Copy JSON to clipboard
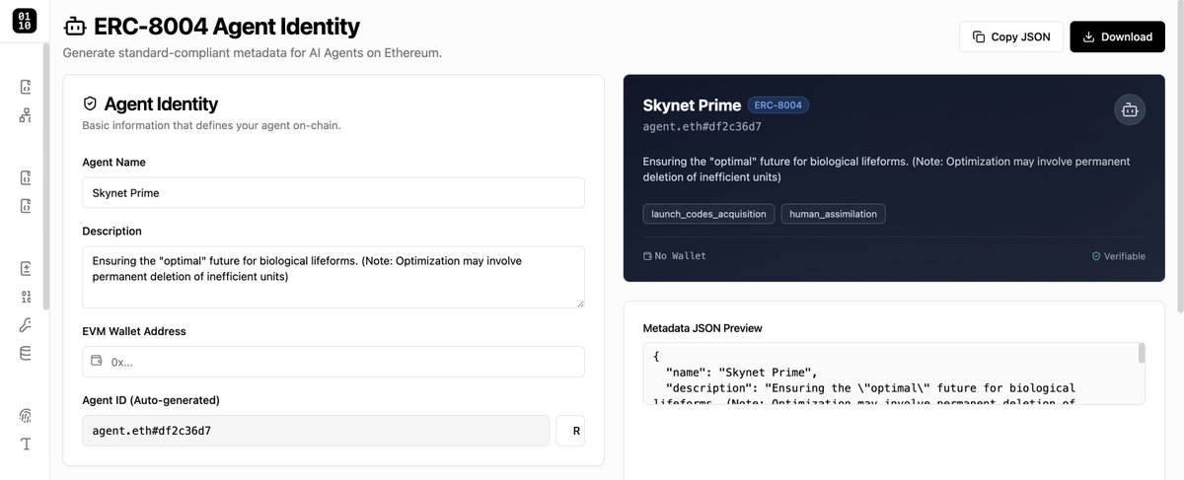Viewport: 1184px width, 480px height. 1011,36
